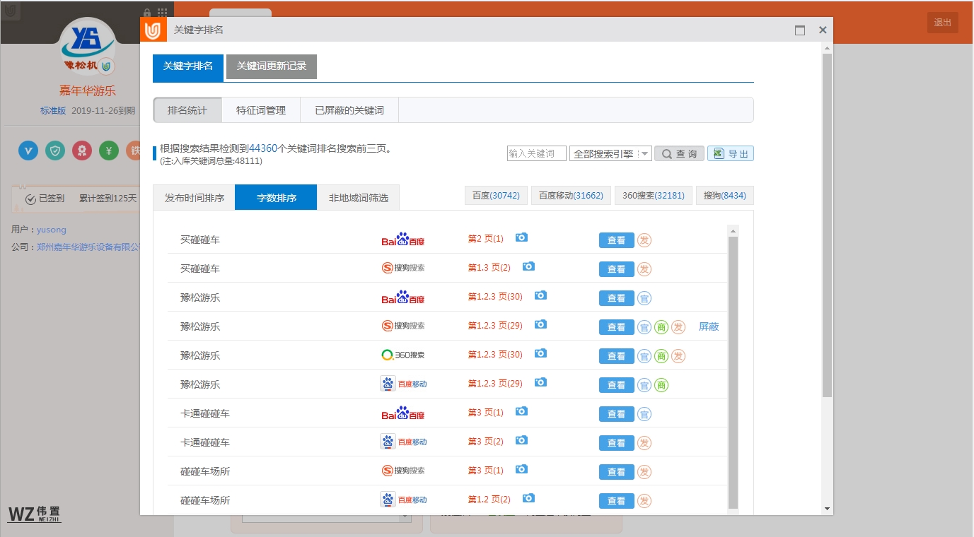Click Excel icon on 导出 export button
The height and width of the screenshot is (537, 974).
coord(719,154)
